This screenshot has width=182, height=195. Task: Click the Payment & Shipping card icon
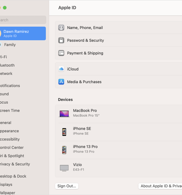click(61, 53)
